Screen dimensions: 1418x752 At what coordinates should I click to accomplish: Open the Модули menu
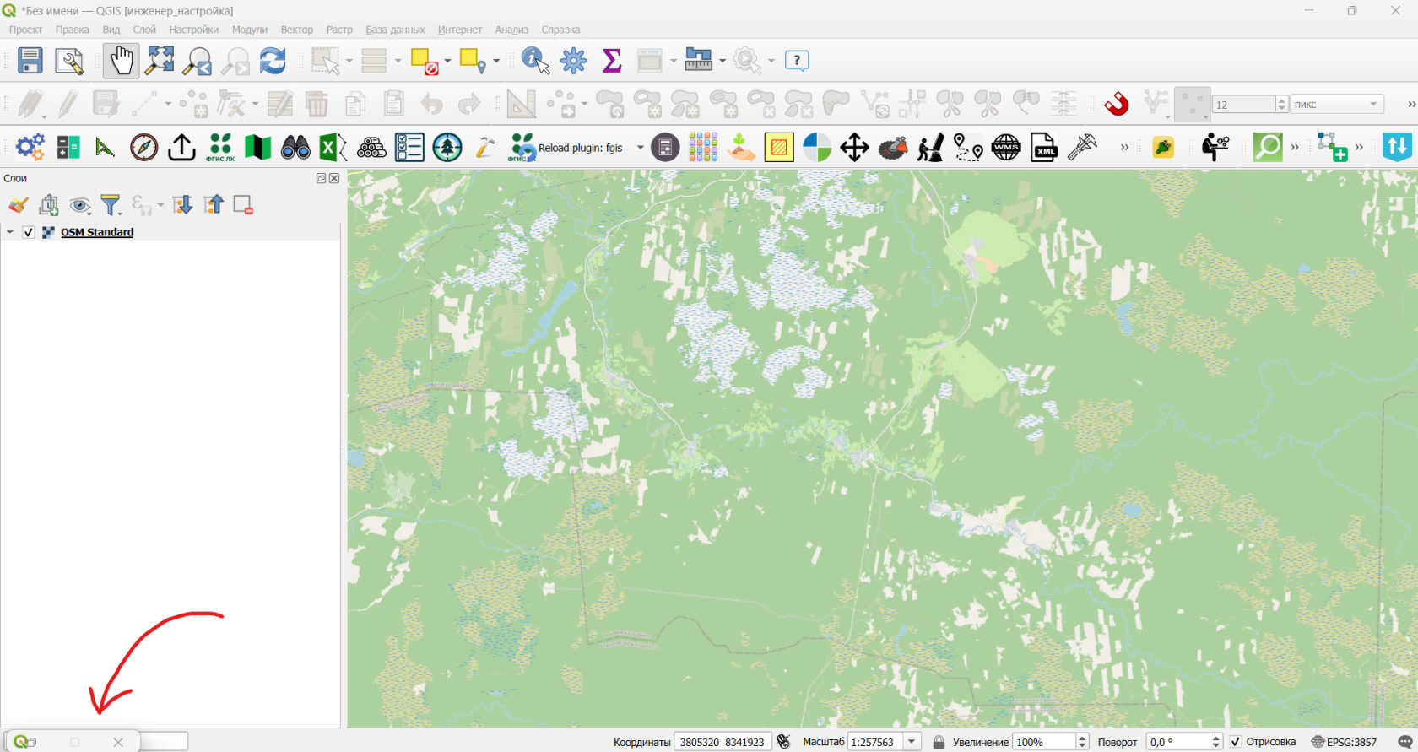(250, 30)
